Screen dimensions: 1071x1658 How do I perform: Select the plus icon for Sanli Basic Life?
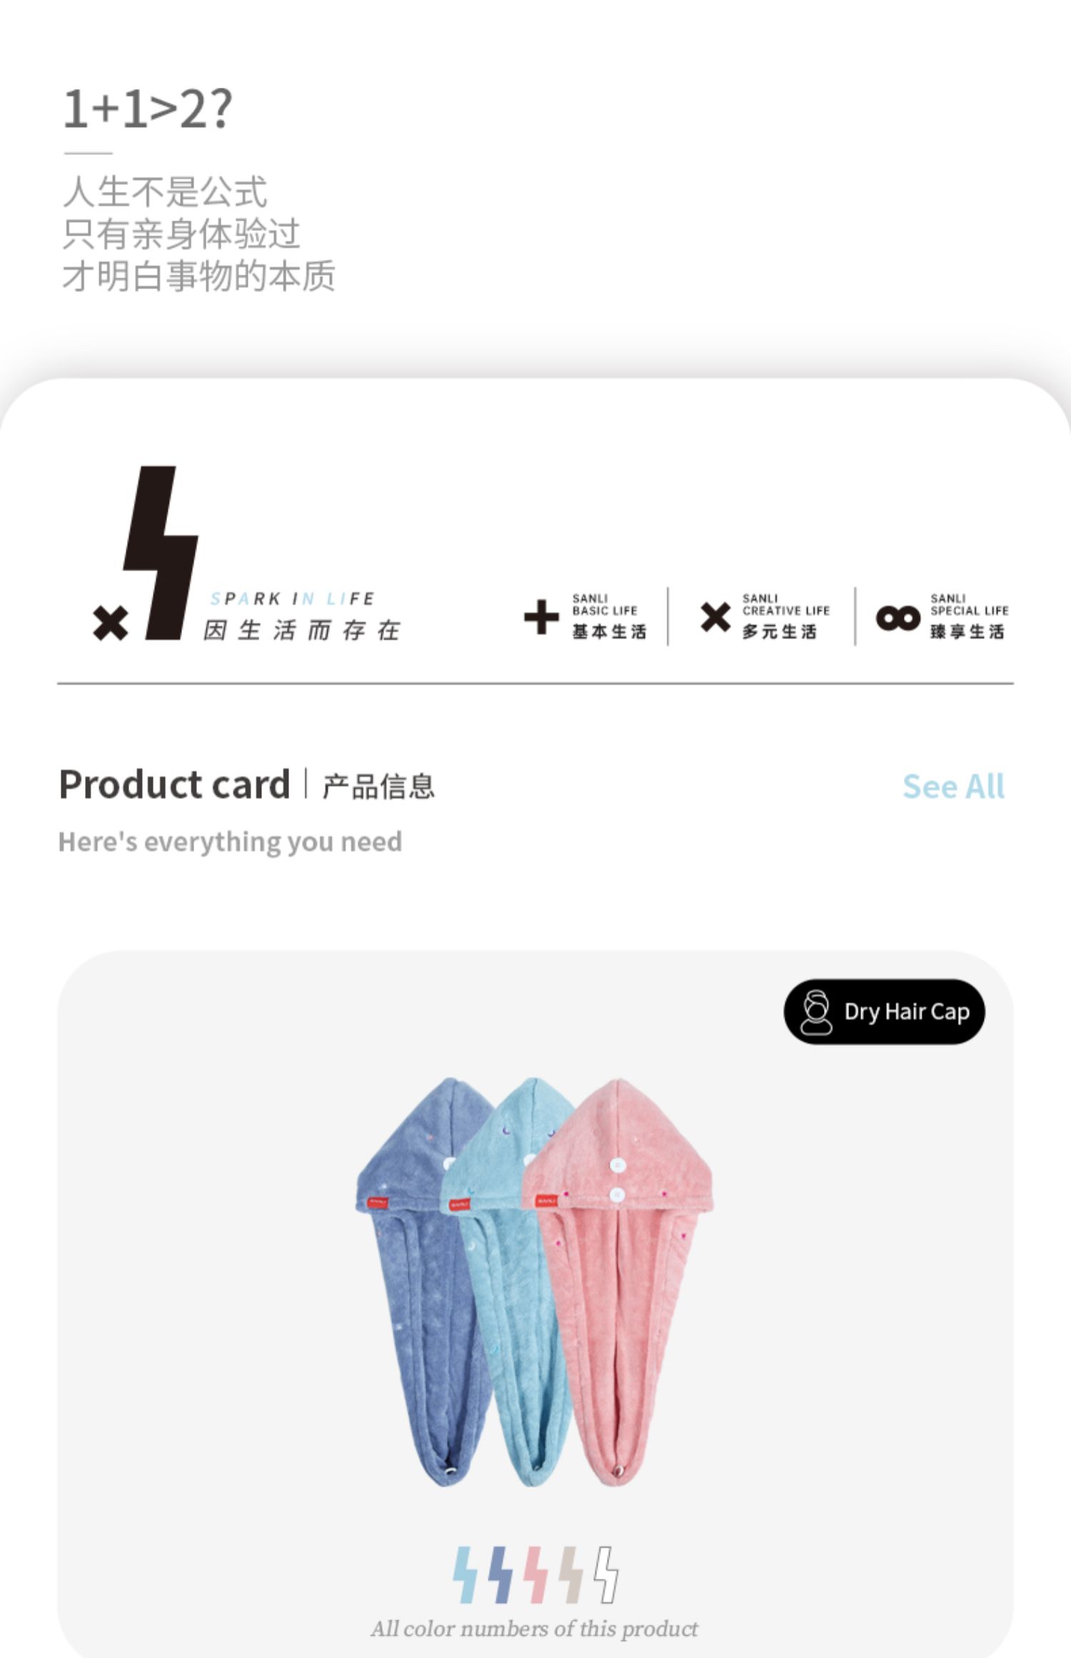point(541,617)
